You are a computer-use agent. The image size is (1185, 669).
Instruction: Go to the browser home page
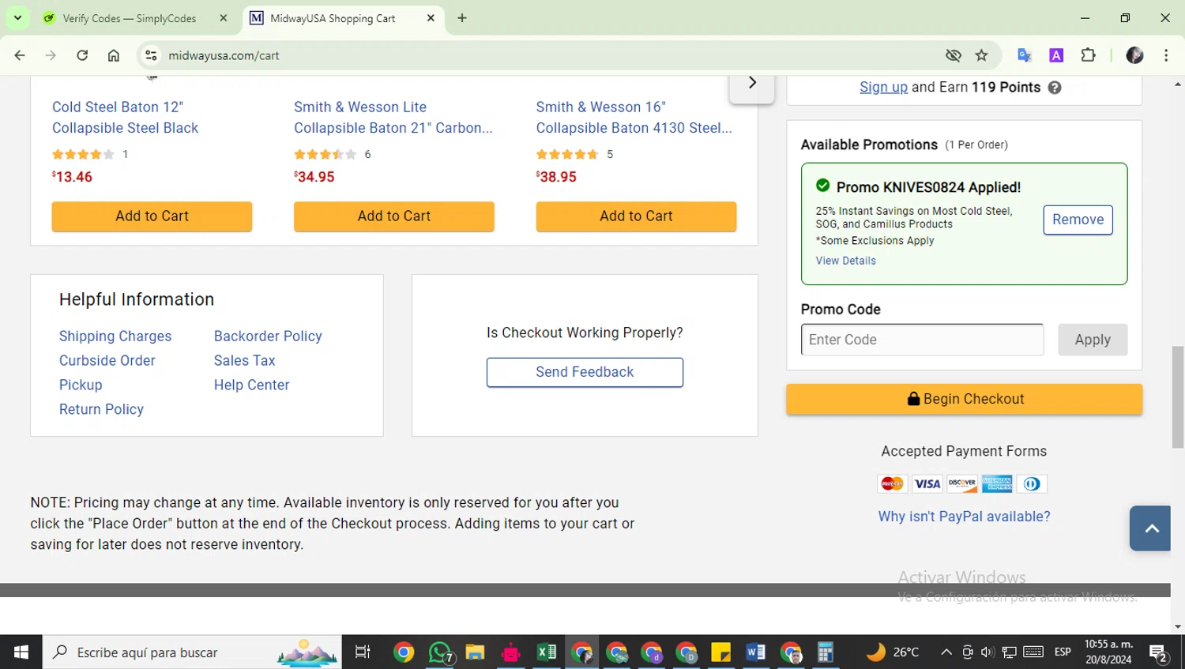coord(114,55)
